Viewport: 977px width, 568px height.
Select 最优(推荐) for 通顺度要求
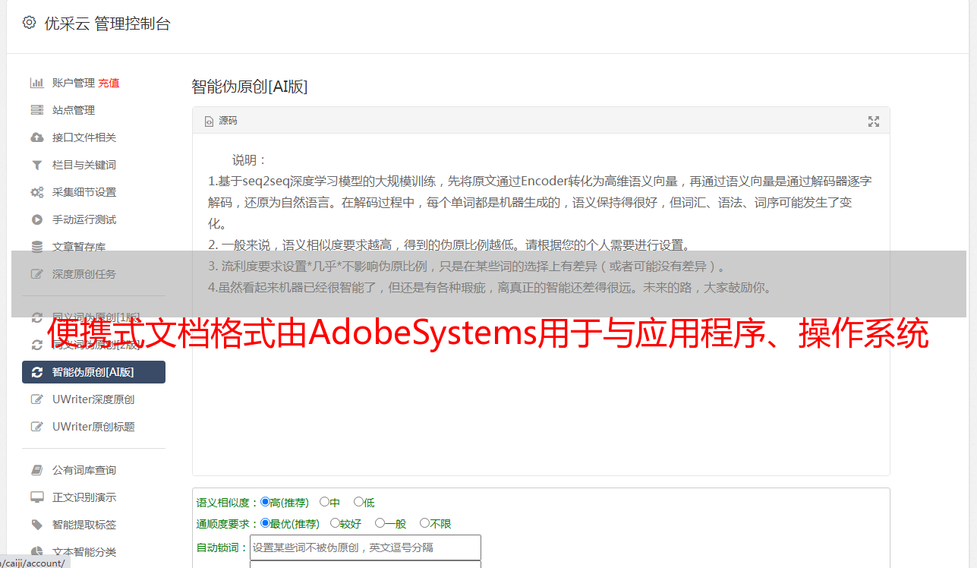pos(265,523)
